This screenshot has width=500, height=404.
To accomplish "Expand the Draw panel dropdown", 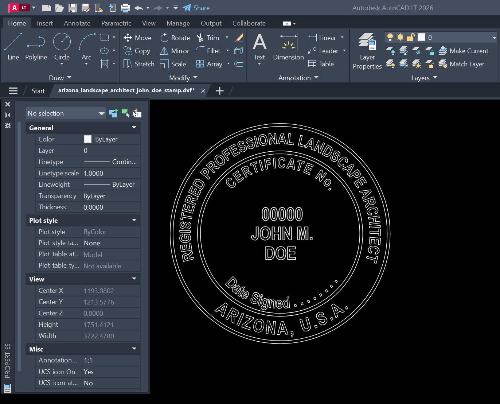I will [60, 78].
